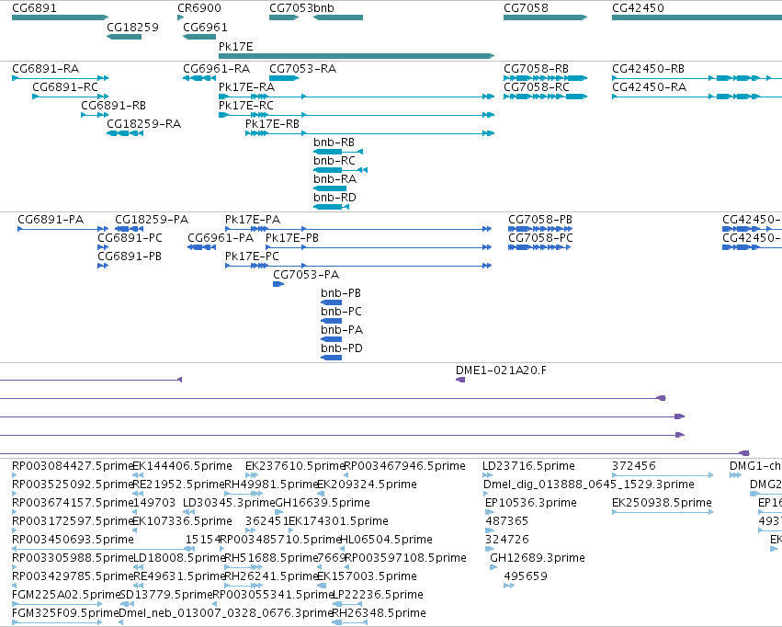Click the bnb-PB CDS label
This screenshot has width=782, height=627.
click(341, 293)
